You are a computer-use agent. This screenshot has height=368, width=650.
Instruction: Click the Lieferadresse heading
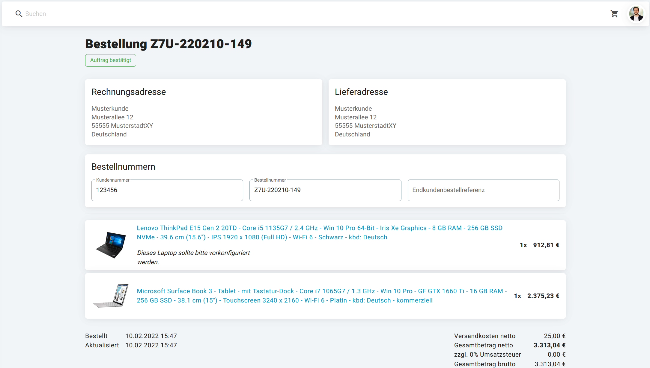(x=361, y=92)
